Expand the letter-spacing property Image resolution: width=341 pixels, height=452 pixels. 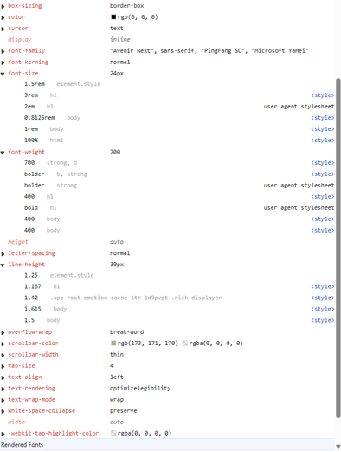[3, 253]
